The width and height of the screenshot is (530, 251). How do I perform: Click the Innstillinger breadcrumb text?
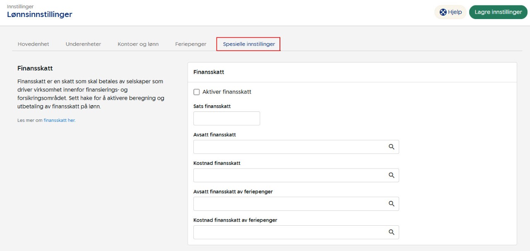(20, 7)
